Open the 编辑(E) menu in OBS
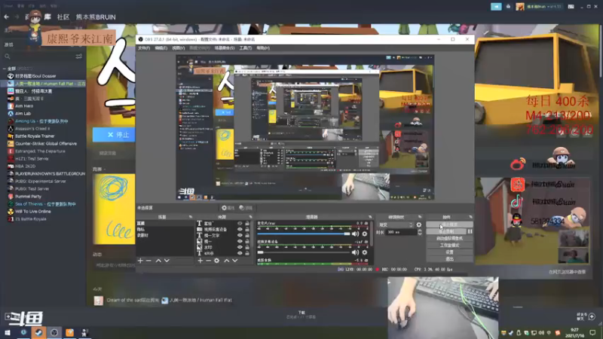603x339 pixels. (161, 48)
